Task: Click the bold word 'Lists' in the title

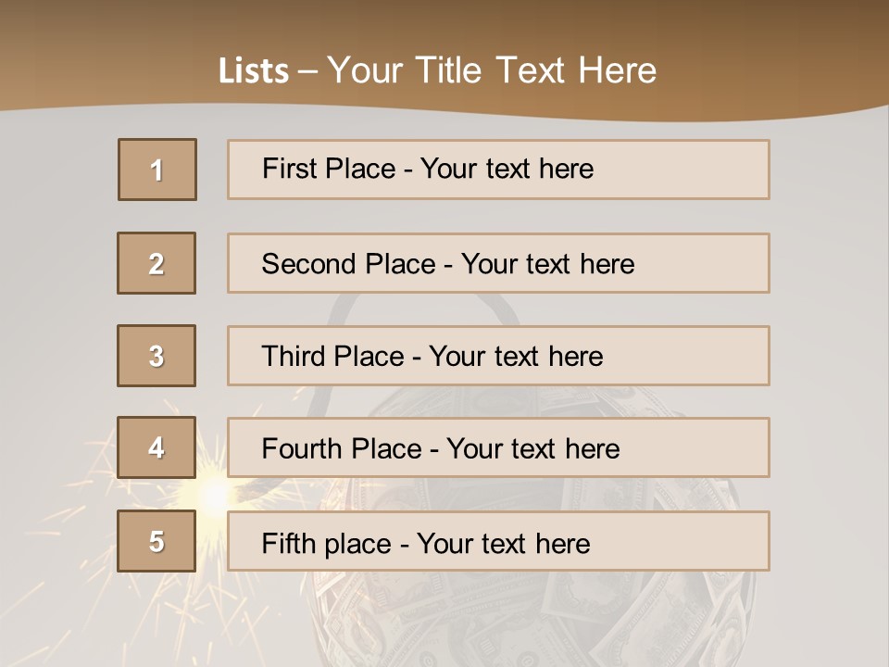Action: (x=254, y=70)
